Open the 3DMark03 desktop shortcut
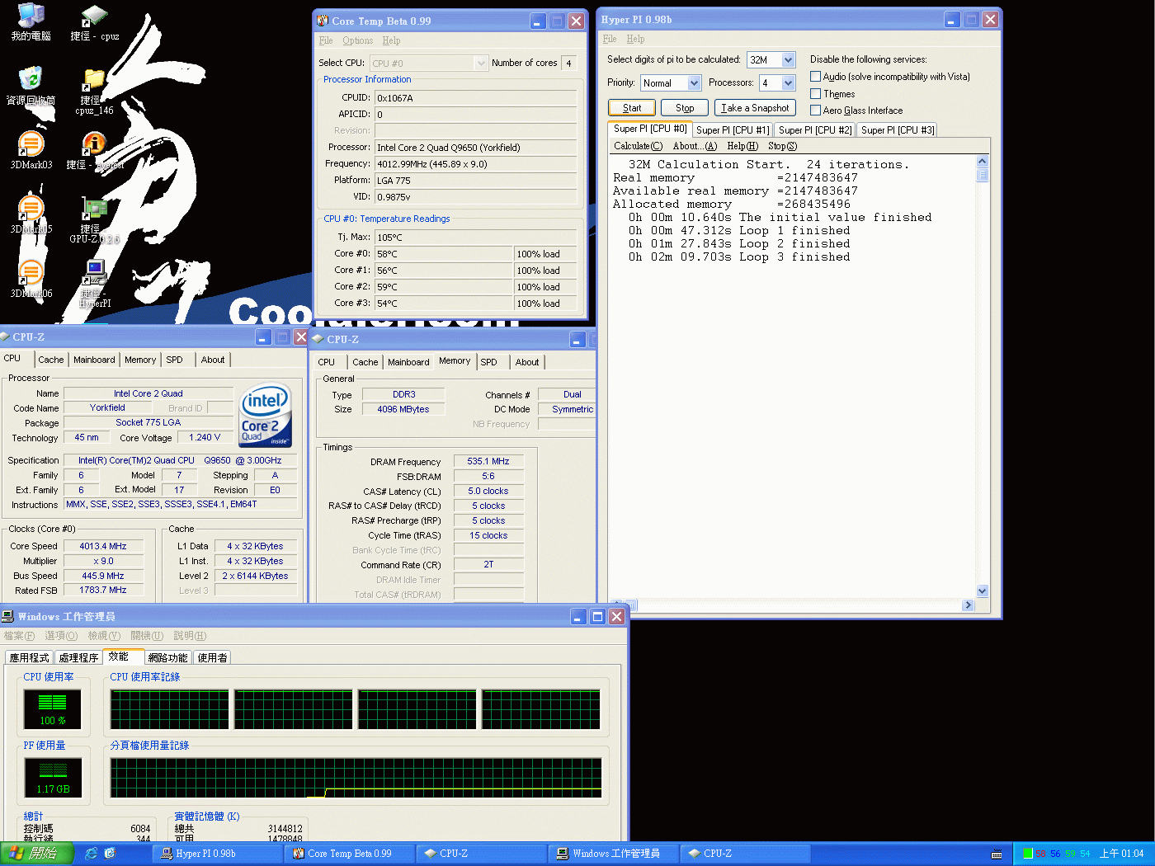The width and height of the screenshot is (1155, 866). (x=31, y=146)
